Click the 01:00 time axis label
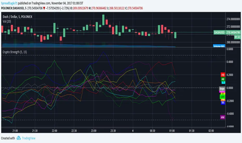 pos(172,131)
